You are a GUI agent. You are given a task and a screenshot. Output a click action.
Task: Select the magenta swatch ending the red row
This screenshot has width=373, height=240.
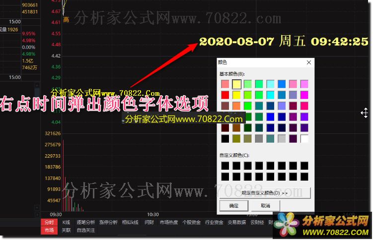click(x=304, y=95)
